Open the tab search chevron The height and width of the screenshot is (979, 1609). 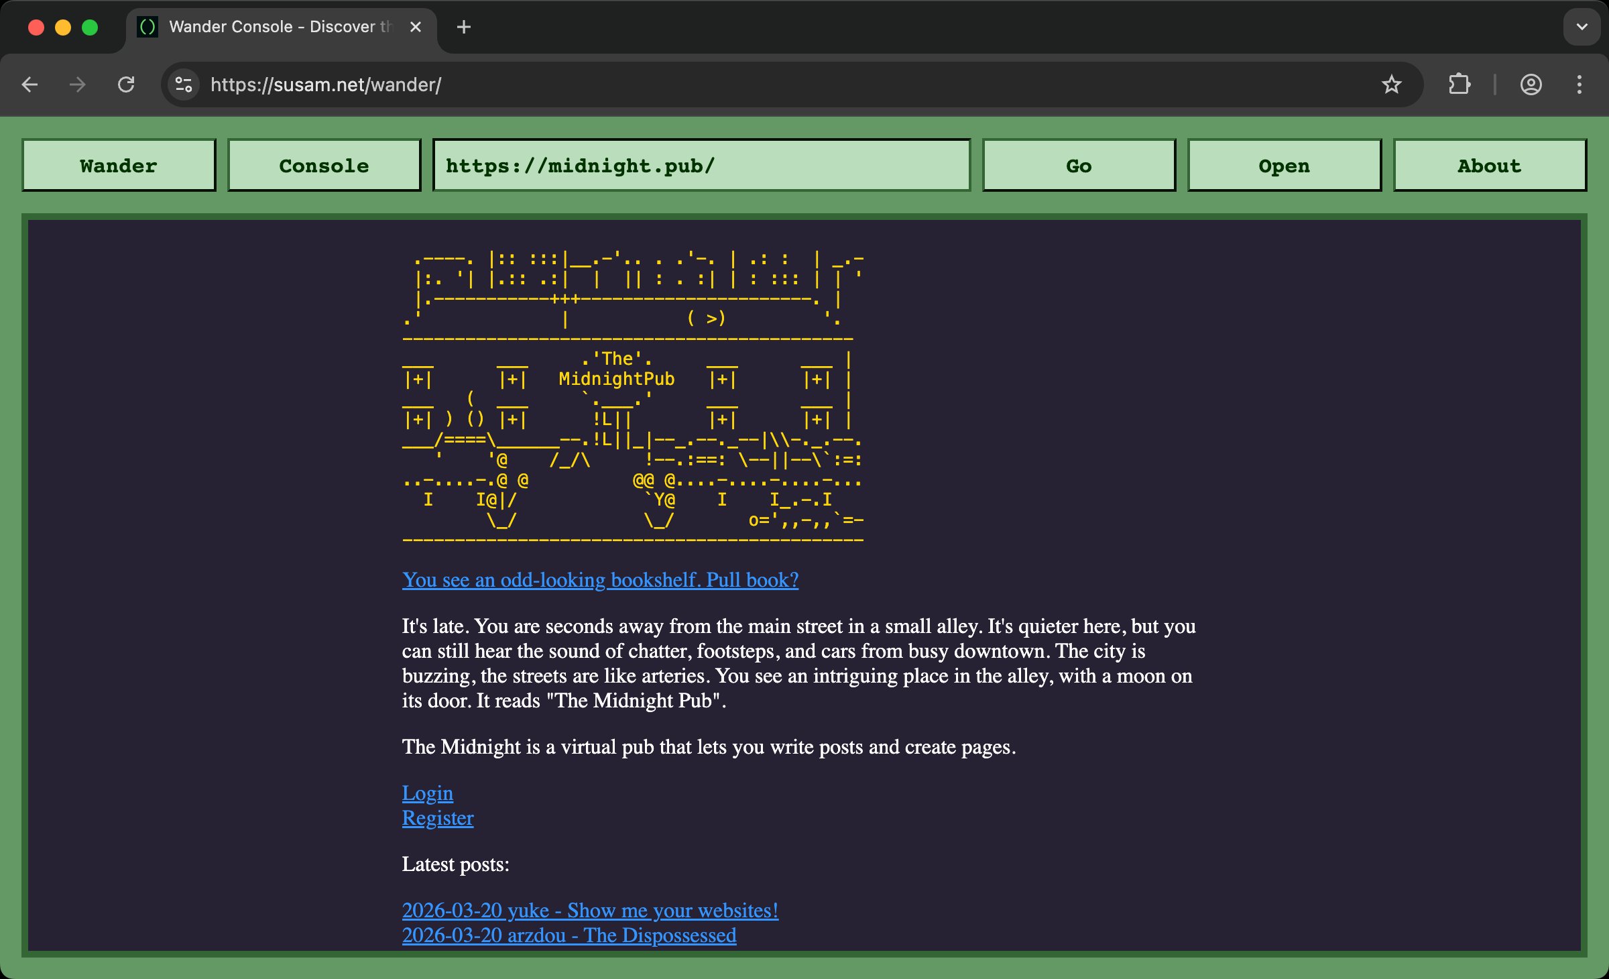tap(1581, 27)
